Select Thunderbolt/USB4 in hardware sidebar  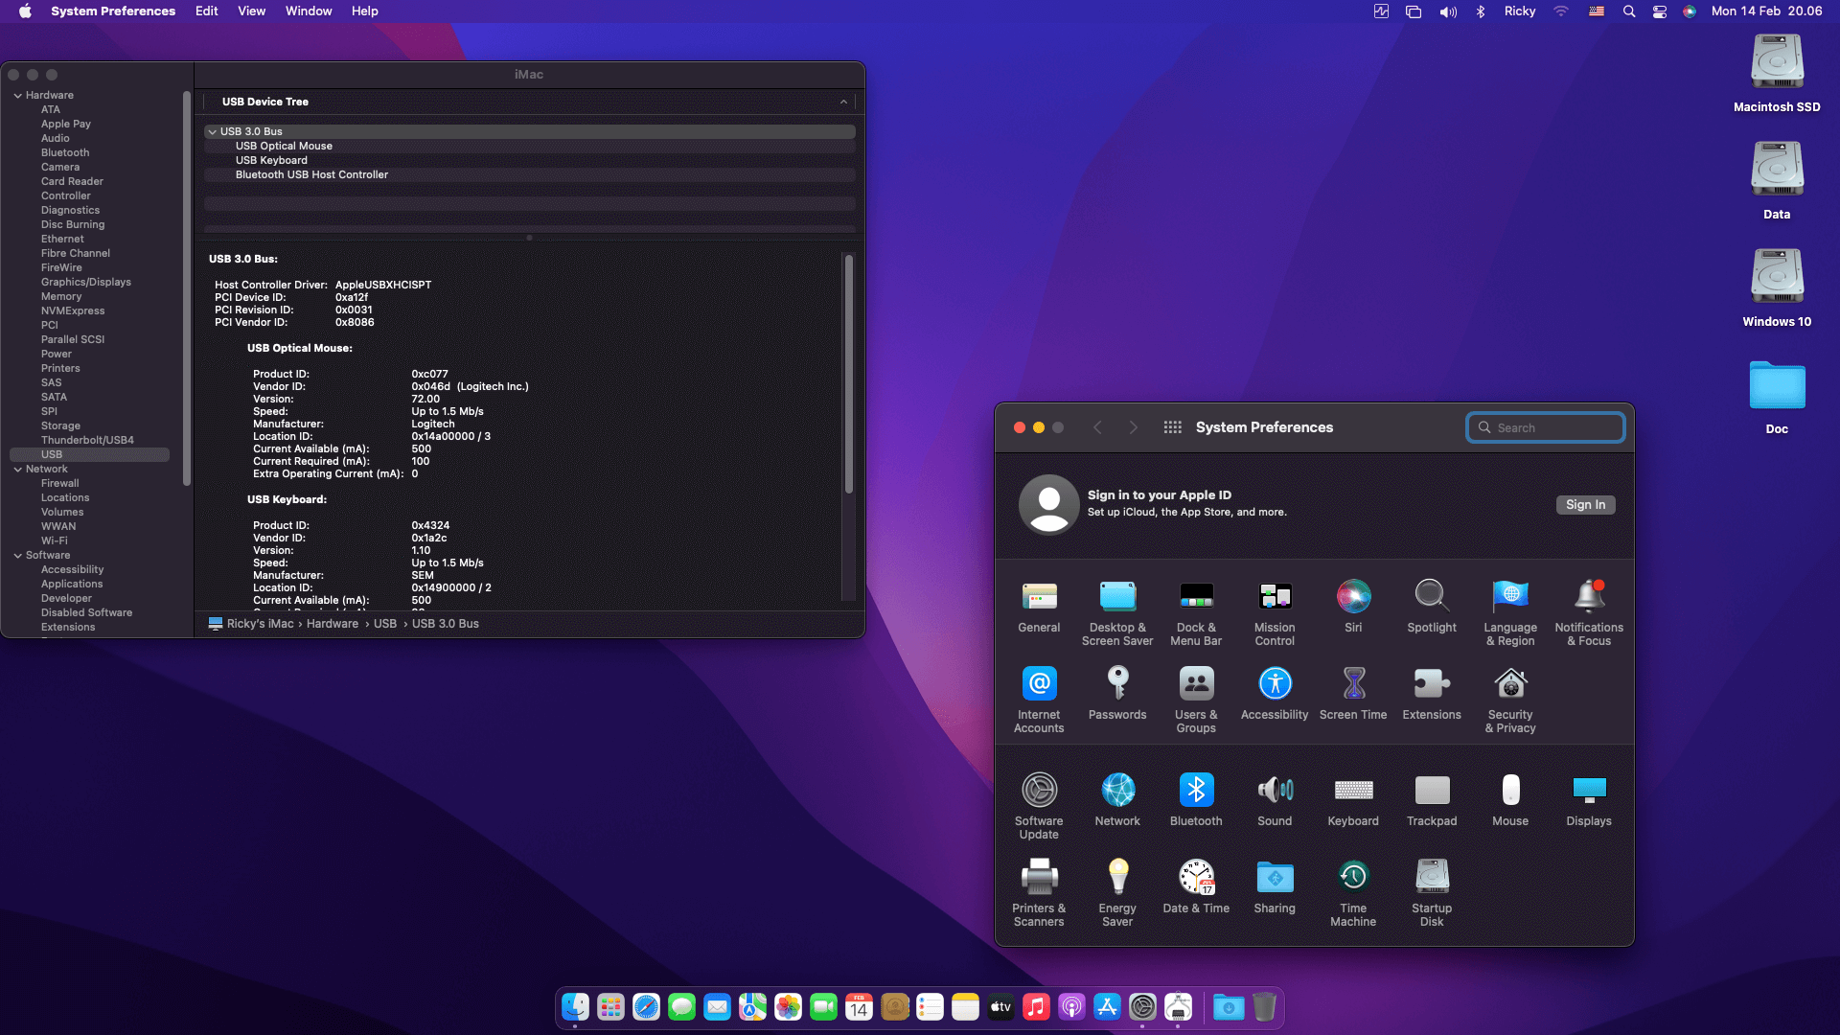(x=87, y=441)
